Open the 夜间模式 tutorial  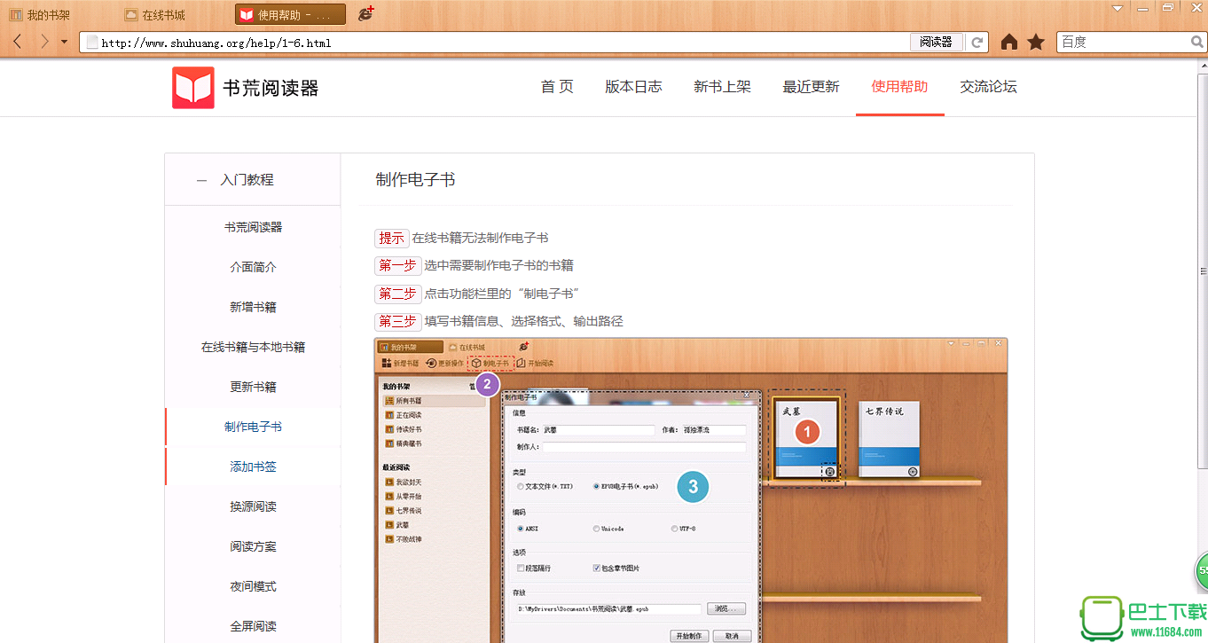pyautogui.click(x=253, y=586)
